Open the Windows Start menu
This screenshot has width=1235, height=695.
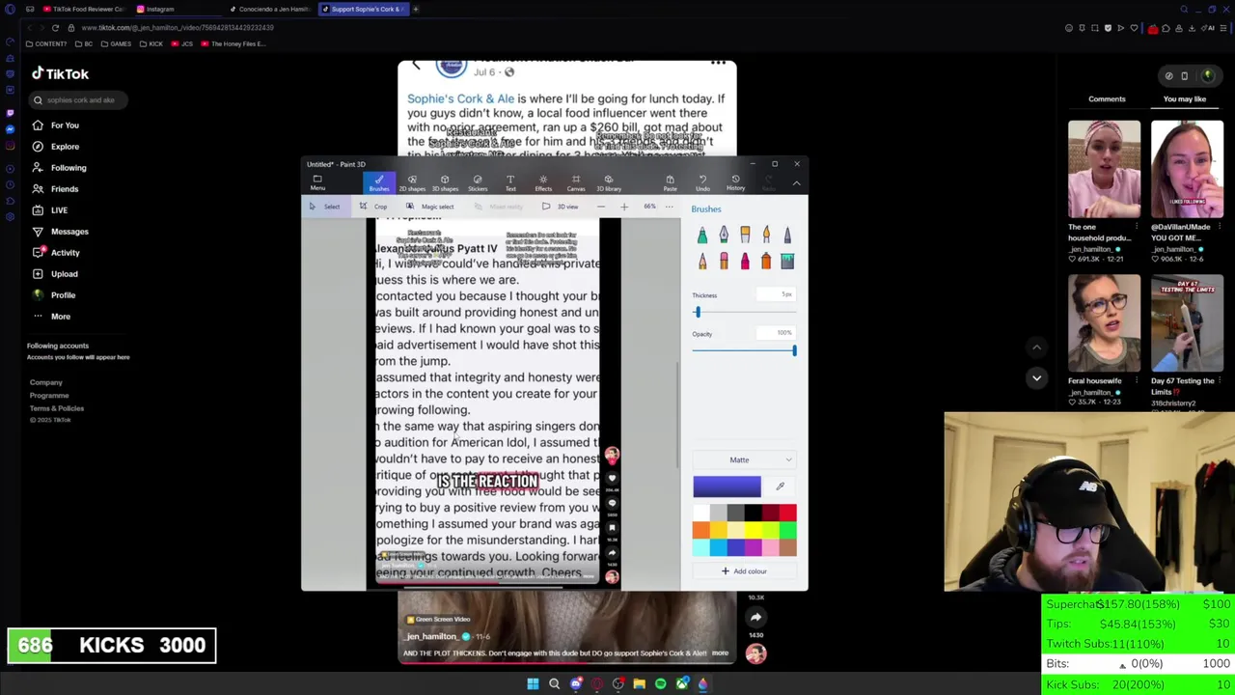pyautogui.click(x=533, y=683)
